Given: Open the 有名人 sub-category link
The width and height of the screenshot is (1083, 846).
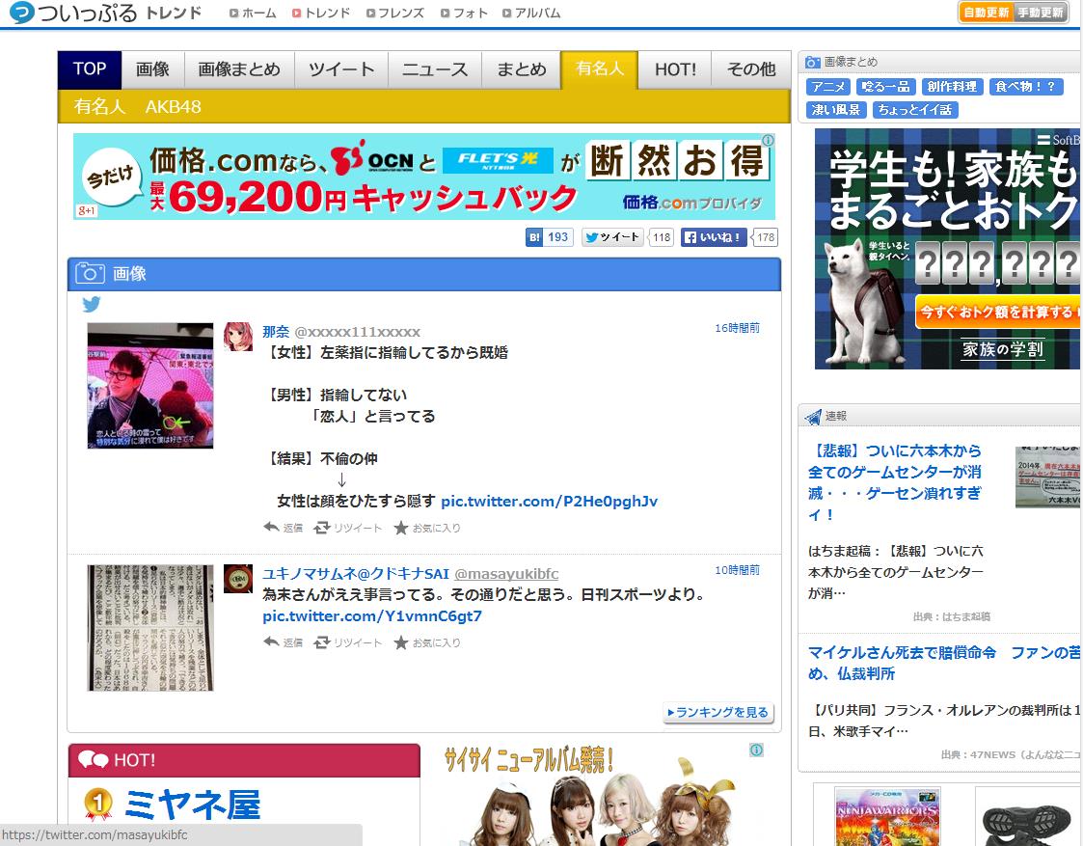Looking at the screenshot, I should click(x=99, y=106).
